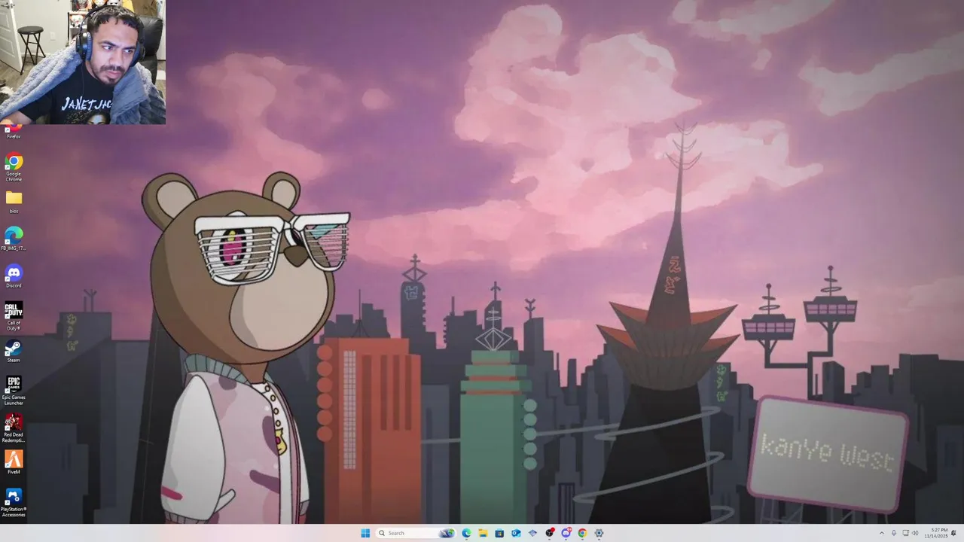Image resolution: width=964 pixels, height=542 pixels.
Task: Open Google Chrome from taskbar
Action: [582, 533]
